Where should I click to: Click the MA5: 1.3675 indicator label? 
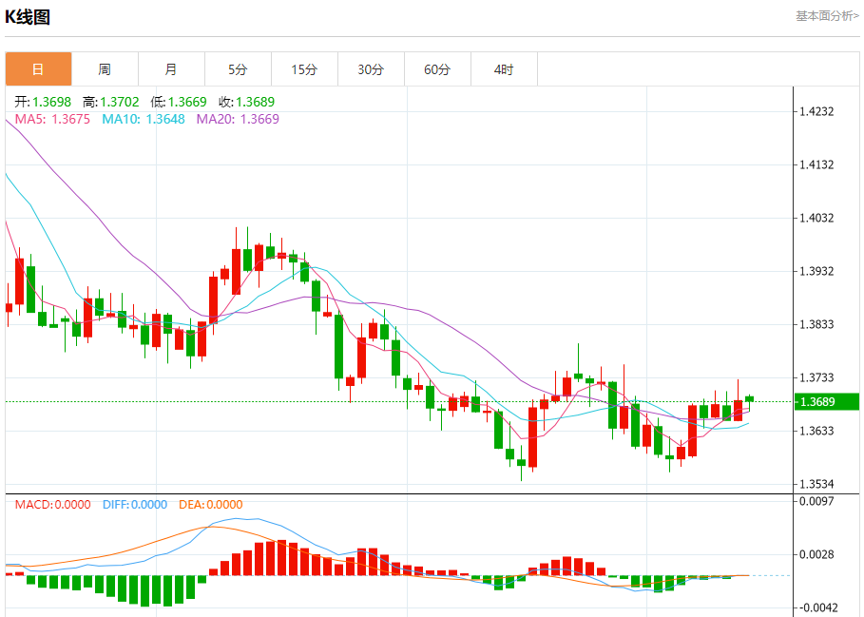click(x=52, y=119)
